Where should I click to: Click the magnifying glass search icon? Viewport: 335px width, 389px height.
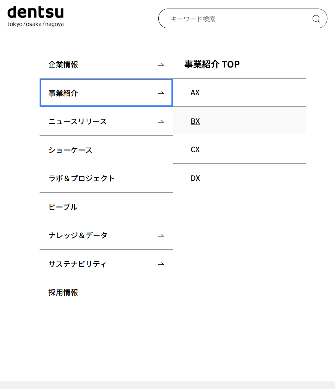(x=316, y=19)
